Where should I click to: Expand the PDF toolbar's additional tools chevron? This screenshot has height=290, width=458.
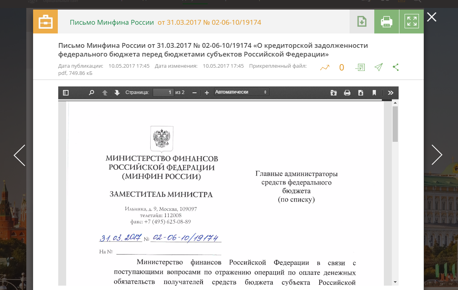click(391, 93)
